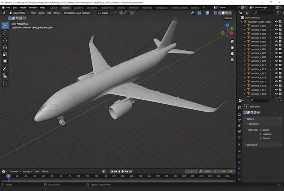This screenshot has width=284, height=191.
Task: Select the Select Box tool in viewport toolbar
Action: click(x=5, y=25)
